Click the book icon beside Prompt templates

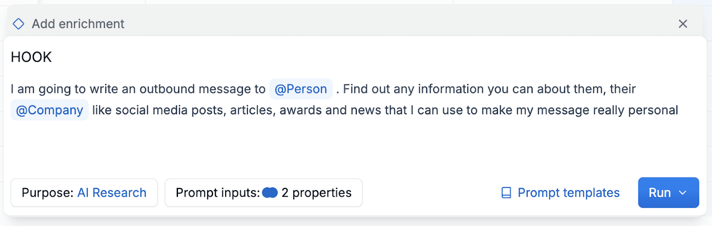point(506,193)
